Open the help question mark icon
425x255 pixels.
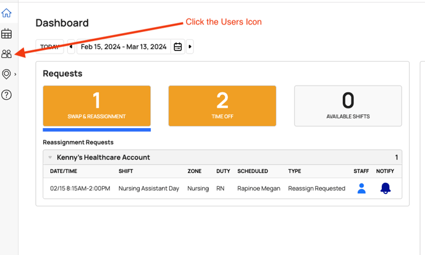coord(7,95)
